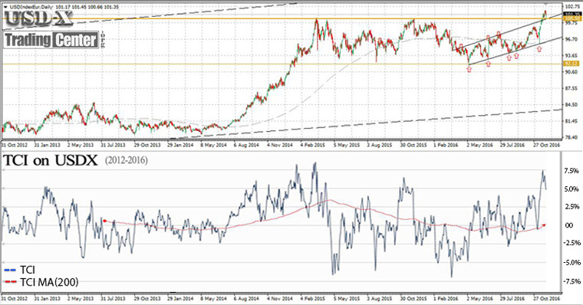Viewport: 583px width, 305px height.
Task: Click the red TCI MA(200) legend entry
Action: [x=41, y=282]
